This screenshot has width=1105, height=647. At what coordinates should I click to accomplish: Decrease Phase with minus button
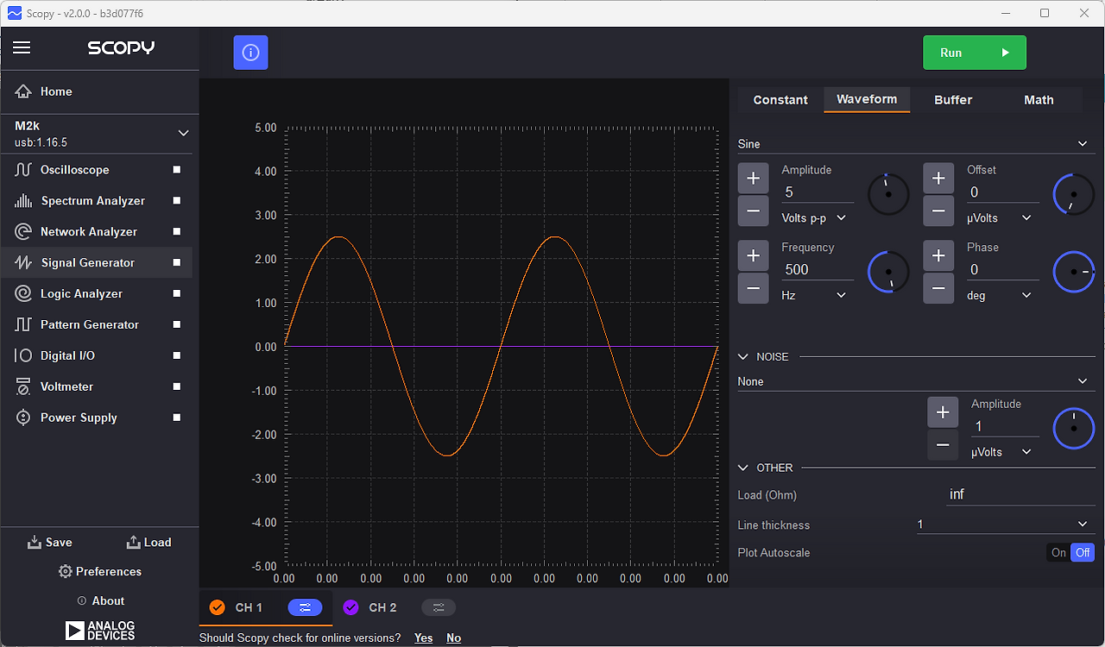tap(938, 288)
